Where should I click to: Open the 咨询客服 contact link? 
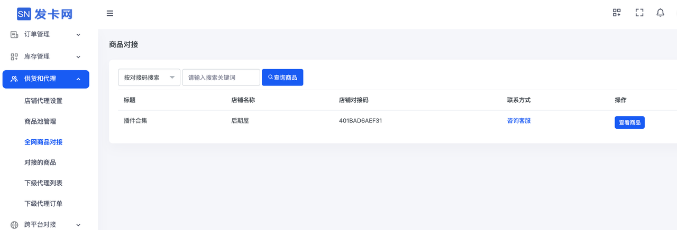(519, 121)
